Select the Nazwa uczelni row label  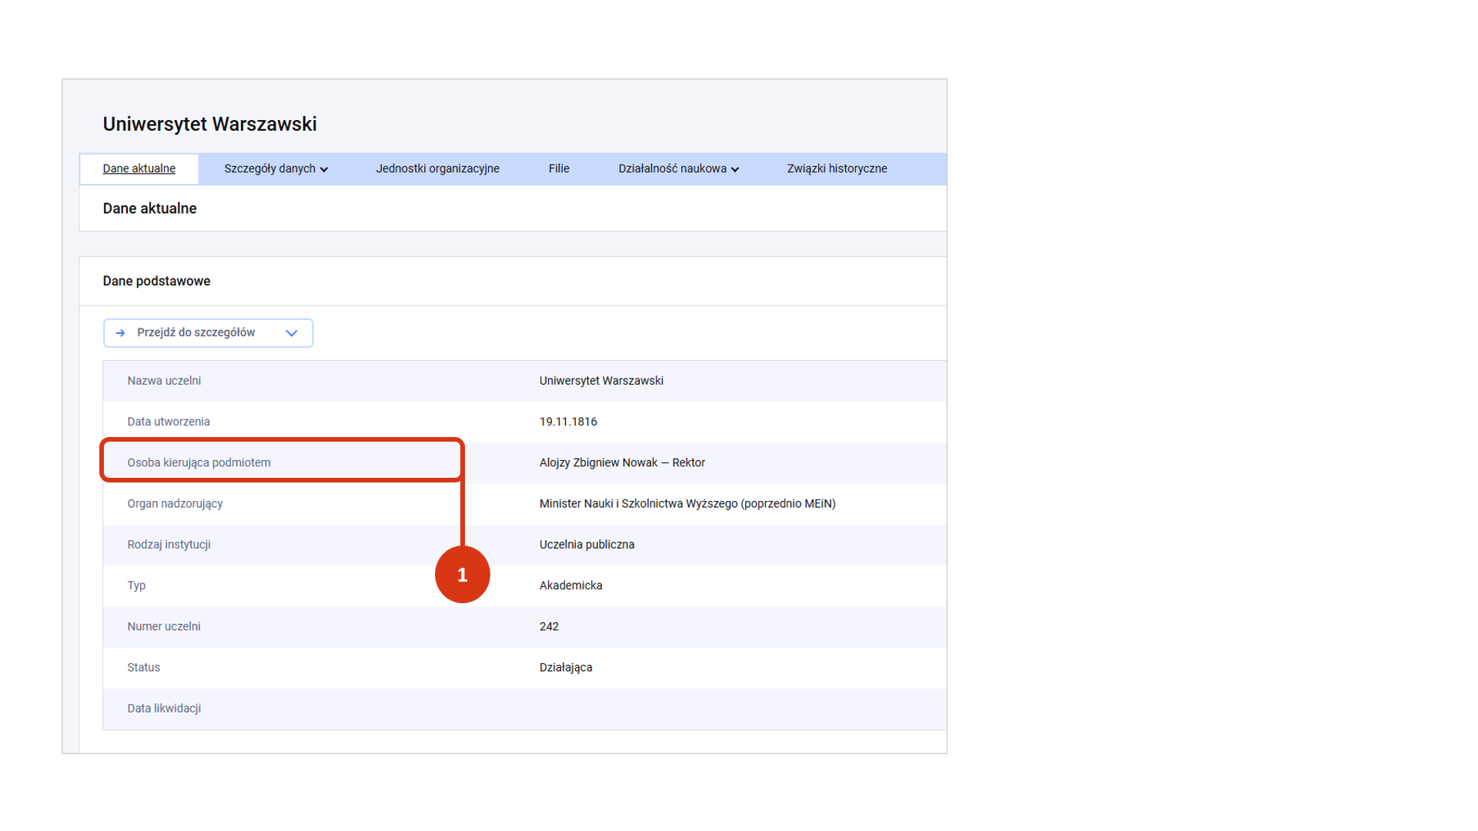pos(164,381)
